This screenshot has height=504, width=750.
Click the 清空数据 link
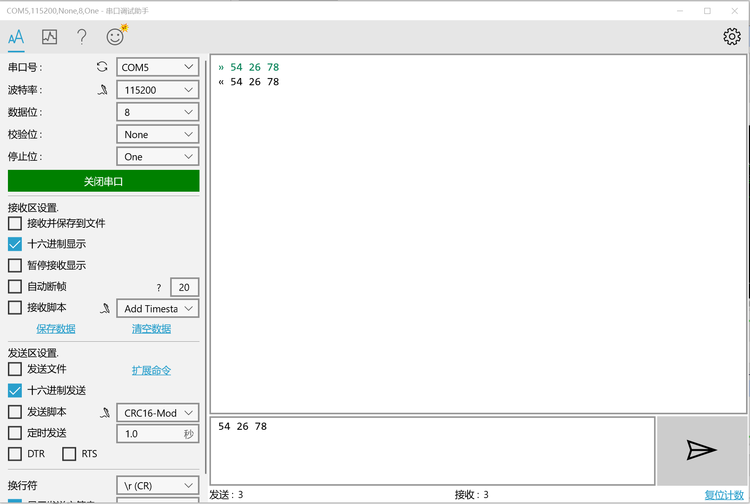(x=152, y=329)
